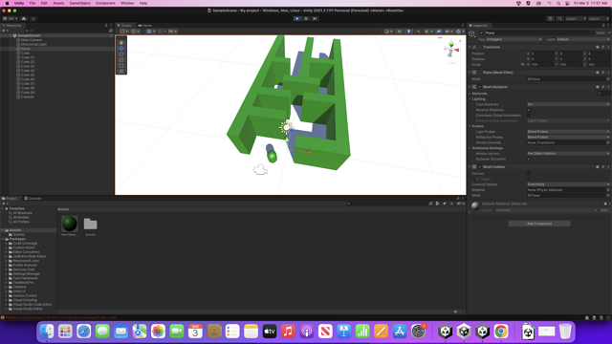Open the Motion Vectors dropdown
Image resolution: width=612 pixels, height=344 pixels.
click(x=568, y=154)
